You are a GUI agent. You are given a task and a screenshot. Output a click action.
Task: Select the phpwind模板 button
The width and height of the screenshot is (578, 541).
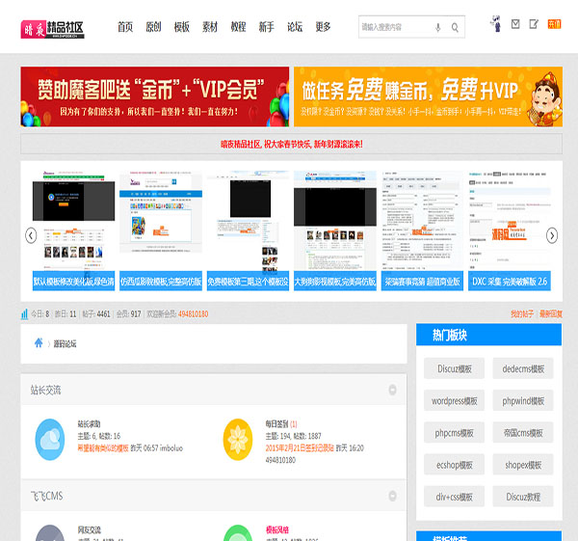pyautogui.click(x=523, y=401)
